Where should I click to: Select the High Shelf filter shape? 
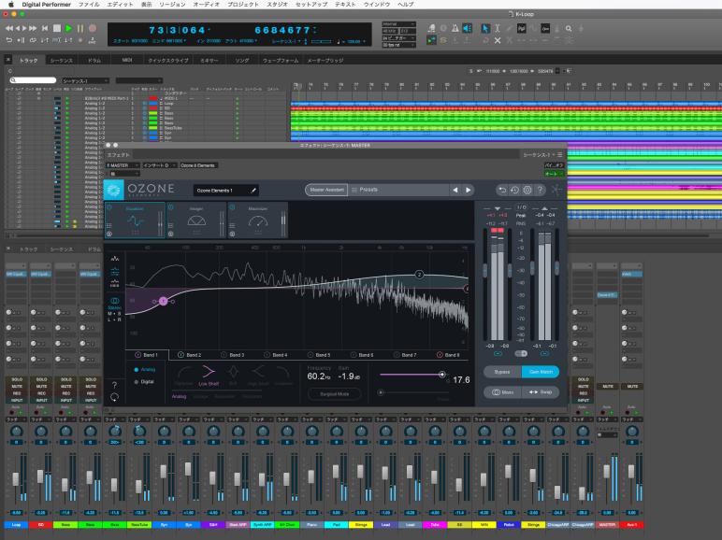point(258,375)
